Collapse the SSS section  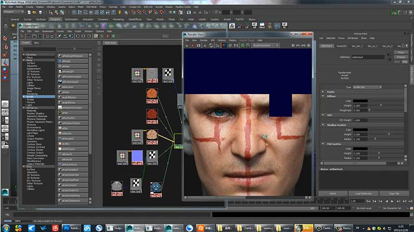(323, 115)
